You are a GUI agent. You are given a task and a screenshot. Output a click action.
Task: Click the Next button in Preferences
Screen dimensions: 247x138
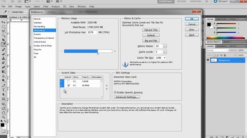pyautogui.click(x=192, y=35)
